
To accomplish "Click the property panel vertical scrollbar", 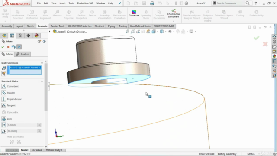I will [46, 87].
